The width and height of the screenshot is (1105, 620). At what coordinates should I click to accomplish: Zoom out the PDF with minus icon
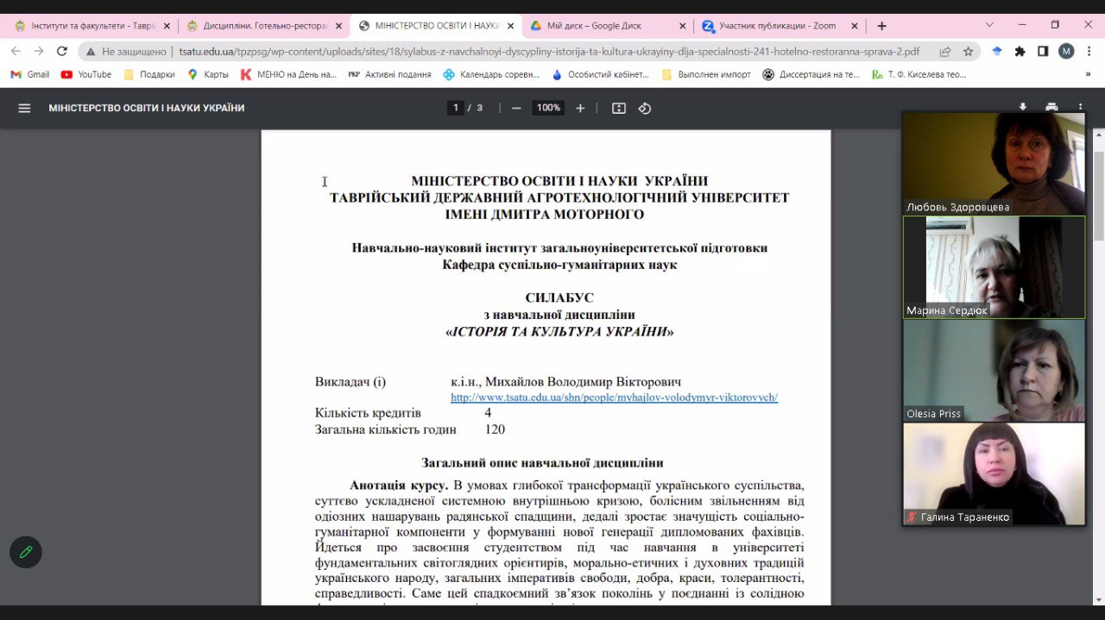(x=516, y=108)
